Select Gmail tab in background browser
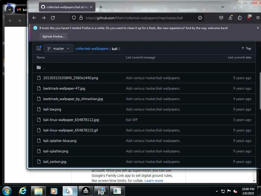261x196 pixels. [21, 10]
